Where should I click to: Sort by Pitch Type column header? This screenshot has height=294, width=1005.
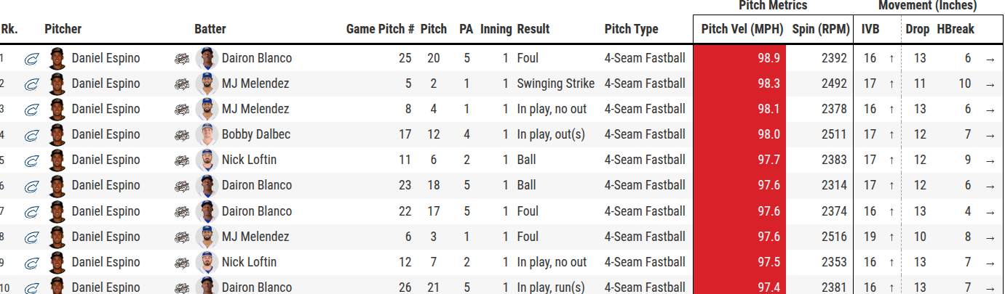pyautogui.click(x=631, y=29)
